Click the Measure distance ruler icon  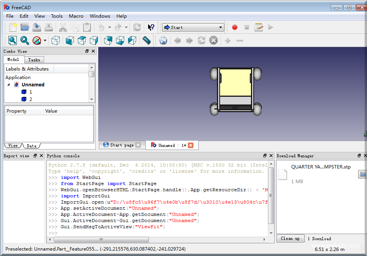pos(147,40)
